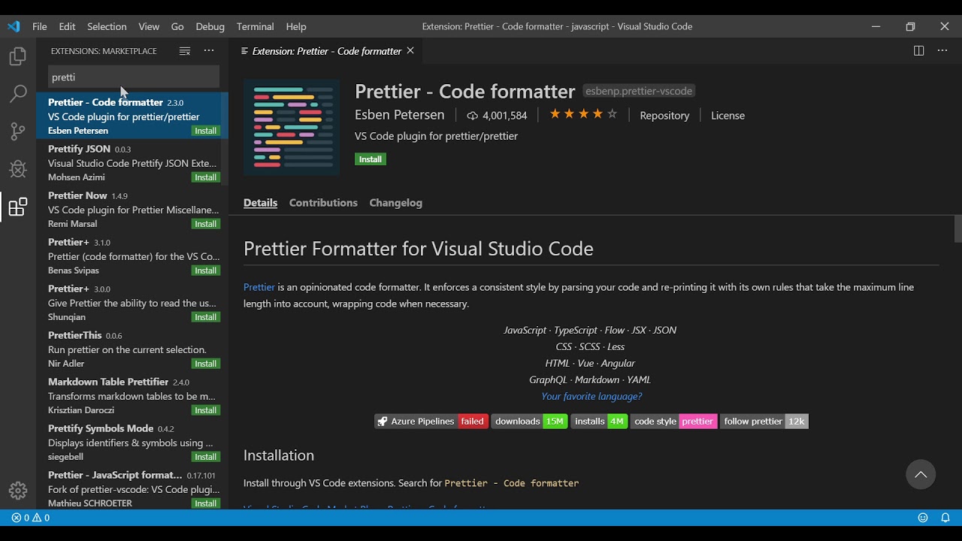Viewport: 962px width, 541px height.
Task: Click the extensions search input field
Action: tap(134, 77)
